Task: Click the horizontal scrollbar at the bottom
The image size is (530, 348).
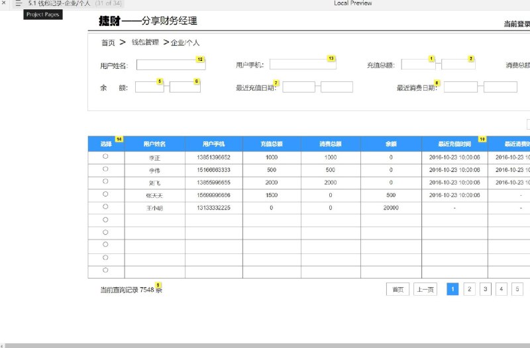Action: 267,345
